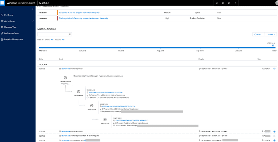Click the 'Privilege Escalation' category cell
This screenshot has width=278, height=142.
tap(197, 18)
